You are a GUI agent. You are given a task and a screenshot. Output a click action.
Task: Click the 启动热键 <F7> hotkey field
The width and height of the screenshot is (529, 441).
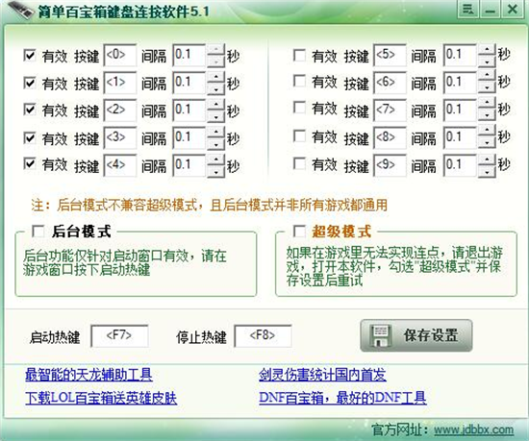(x=119, y=336)
